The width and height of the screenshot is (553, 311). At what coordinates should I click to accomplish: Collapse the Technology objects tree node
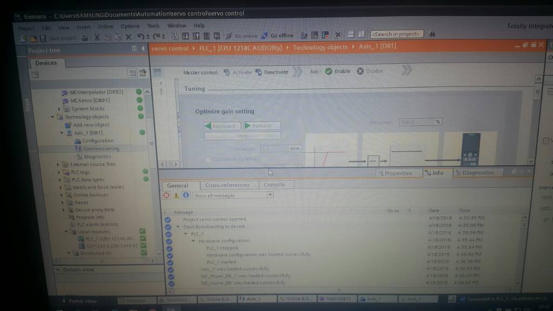tap(52, 117)
